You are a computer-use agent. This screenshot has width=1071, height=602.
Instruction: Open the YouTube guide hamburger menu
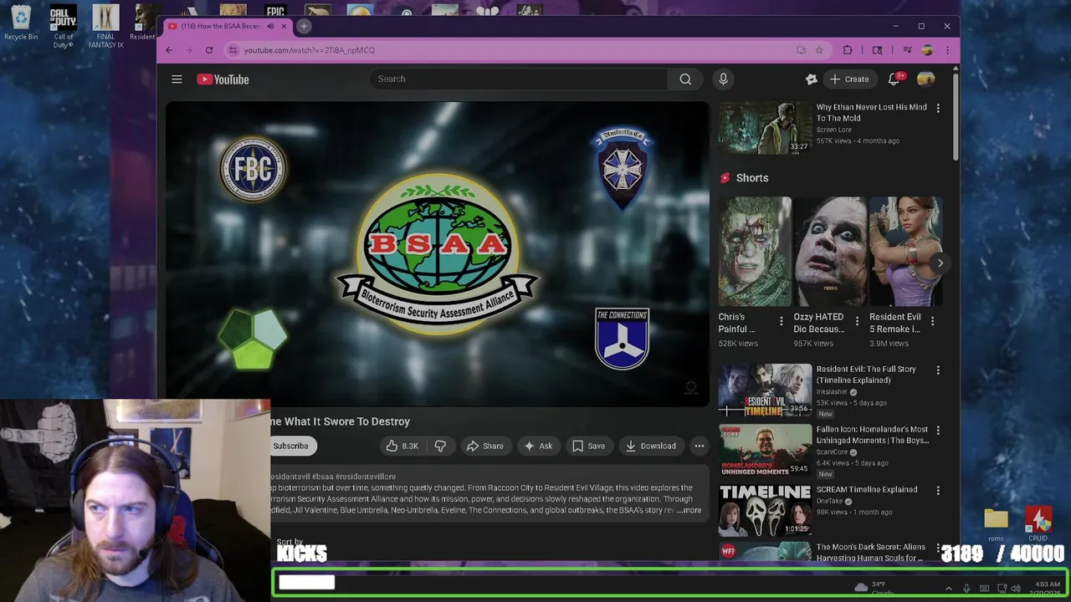177,79
